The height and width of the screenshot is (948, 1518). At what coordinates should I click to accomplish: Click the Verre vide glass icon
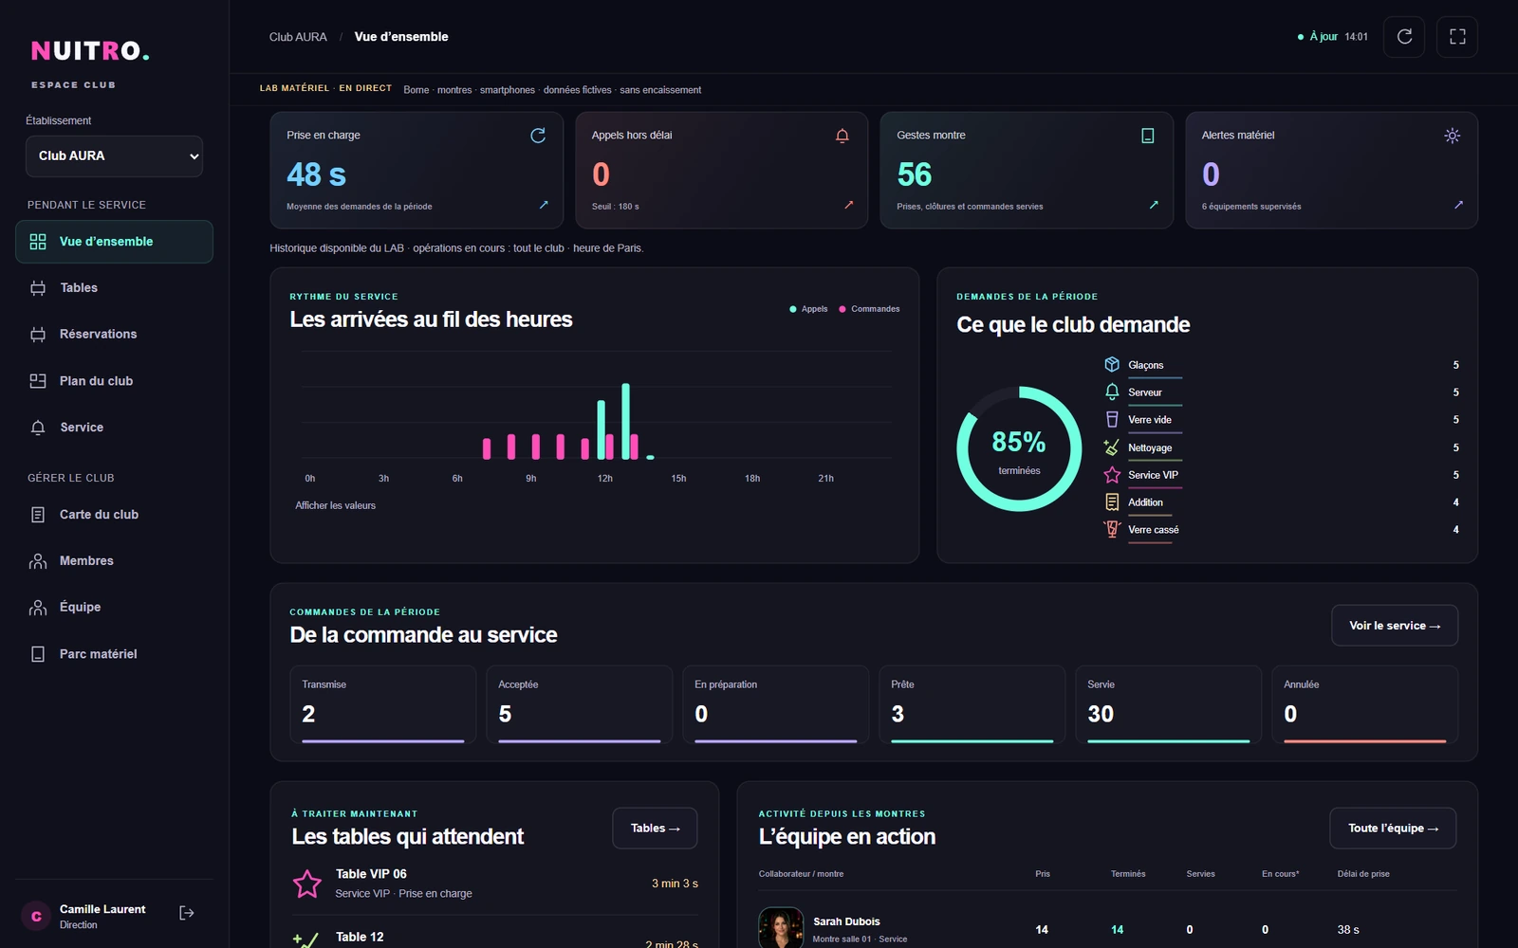point(1112,419)
